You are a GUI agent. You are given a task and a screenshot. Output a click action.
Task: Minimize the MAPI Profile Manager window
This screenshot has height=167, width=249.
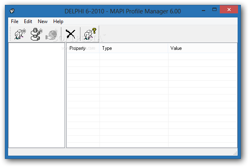pos(204,10)
